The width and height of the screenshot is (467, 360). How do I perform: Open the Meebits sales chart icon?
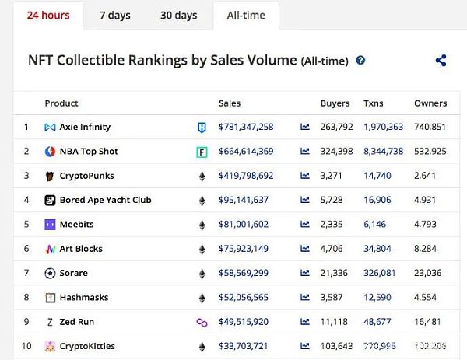[304, 225]
